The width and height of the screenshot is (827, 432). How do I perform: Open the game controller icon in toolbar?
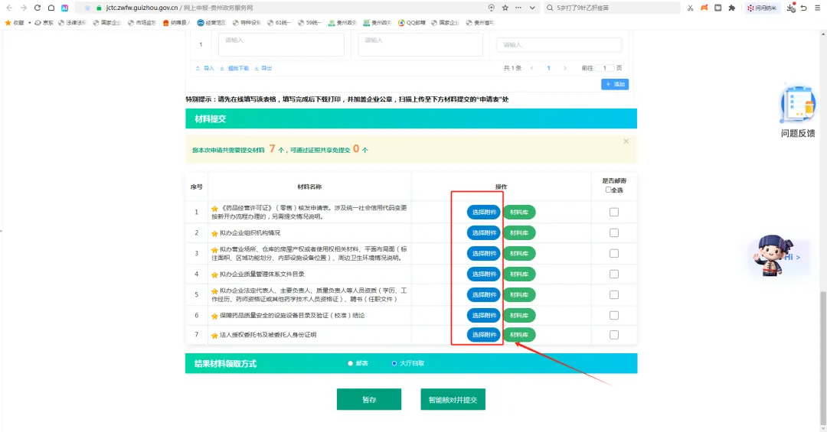704,8
